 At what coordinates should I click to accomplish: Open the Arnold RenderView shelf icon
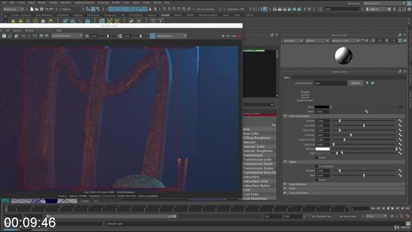pos(160,21)
